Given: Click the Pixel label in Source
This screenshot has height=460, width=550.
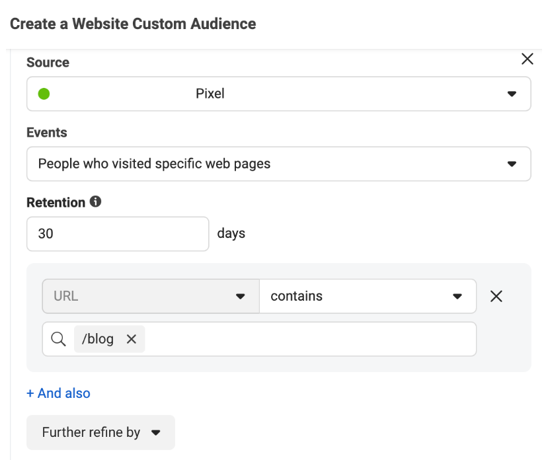Looking at the screenshot, I should tap(210, 94).
